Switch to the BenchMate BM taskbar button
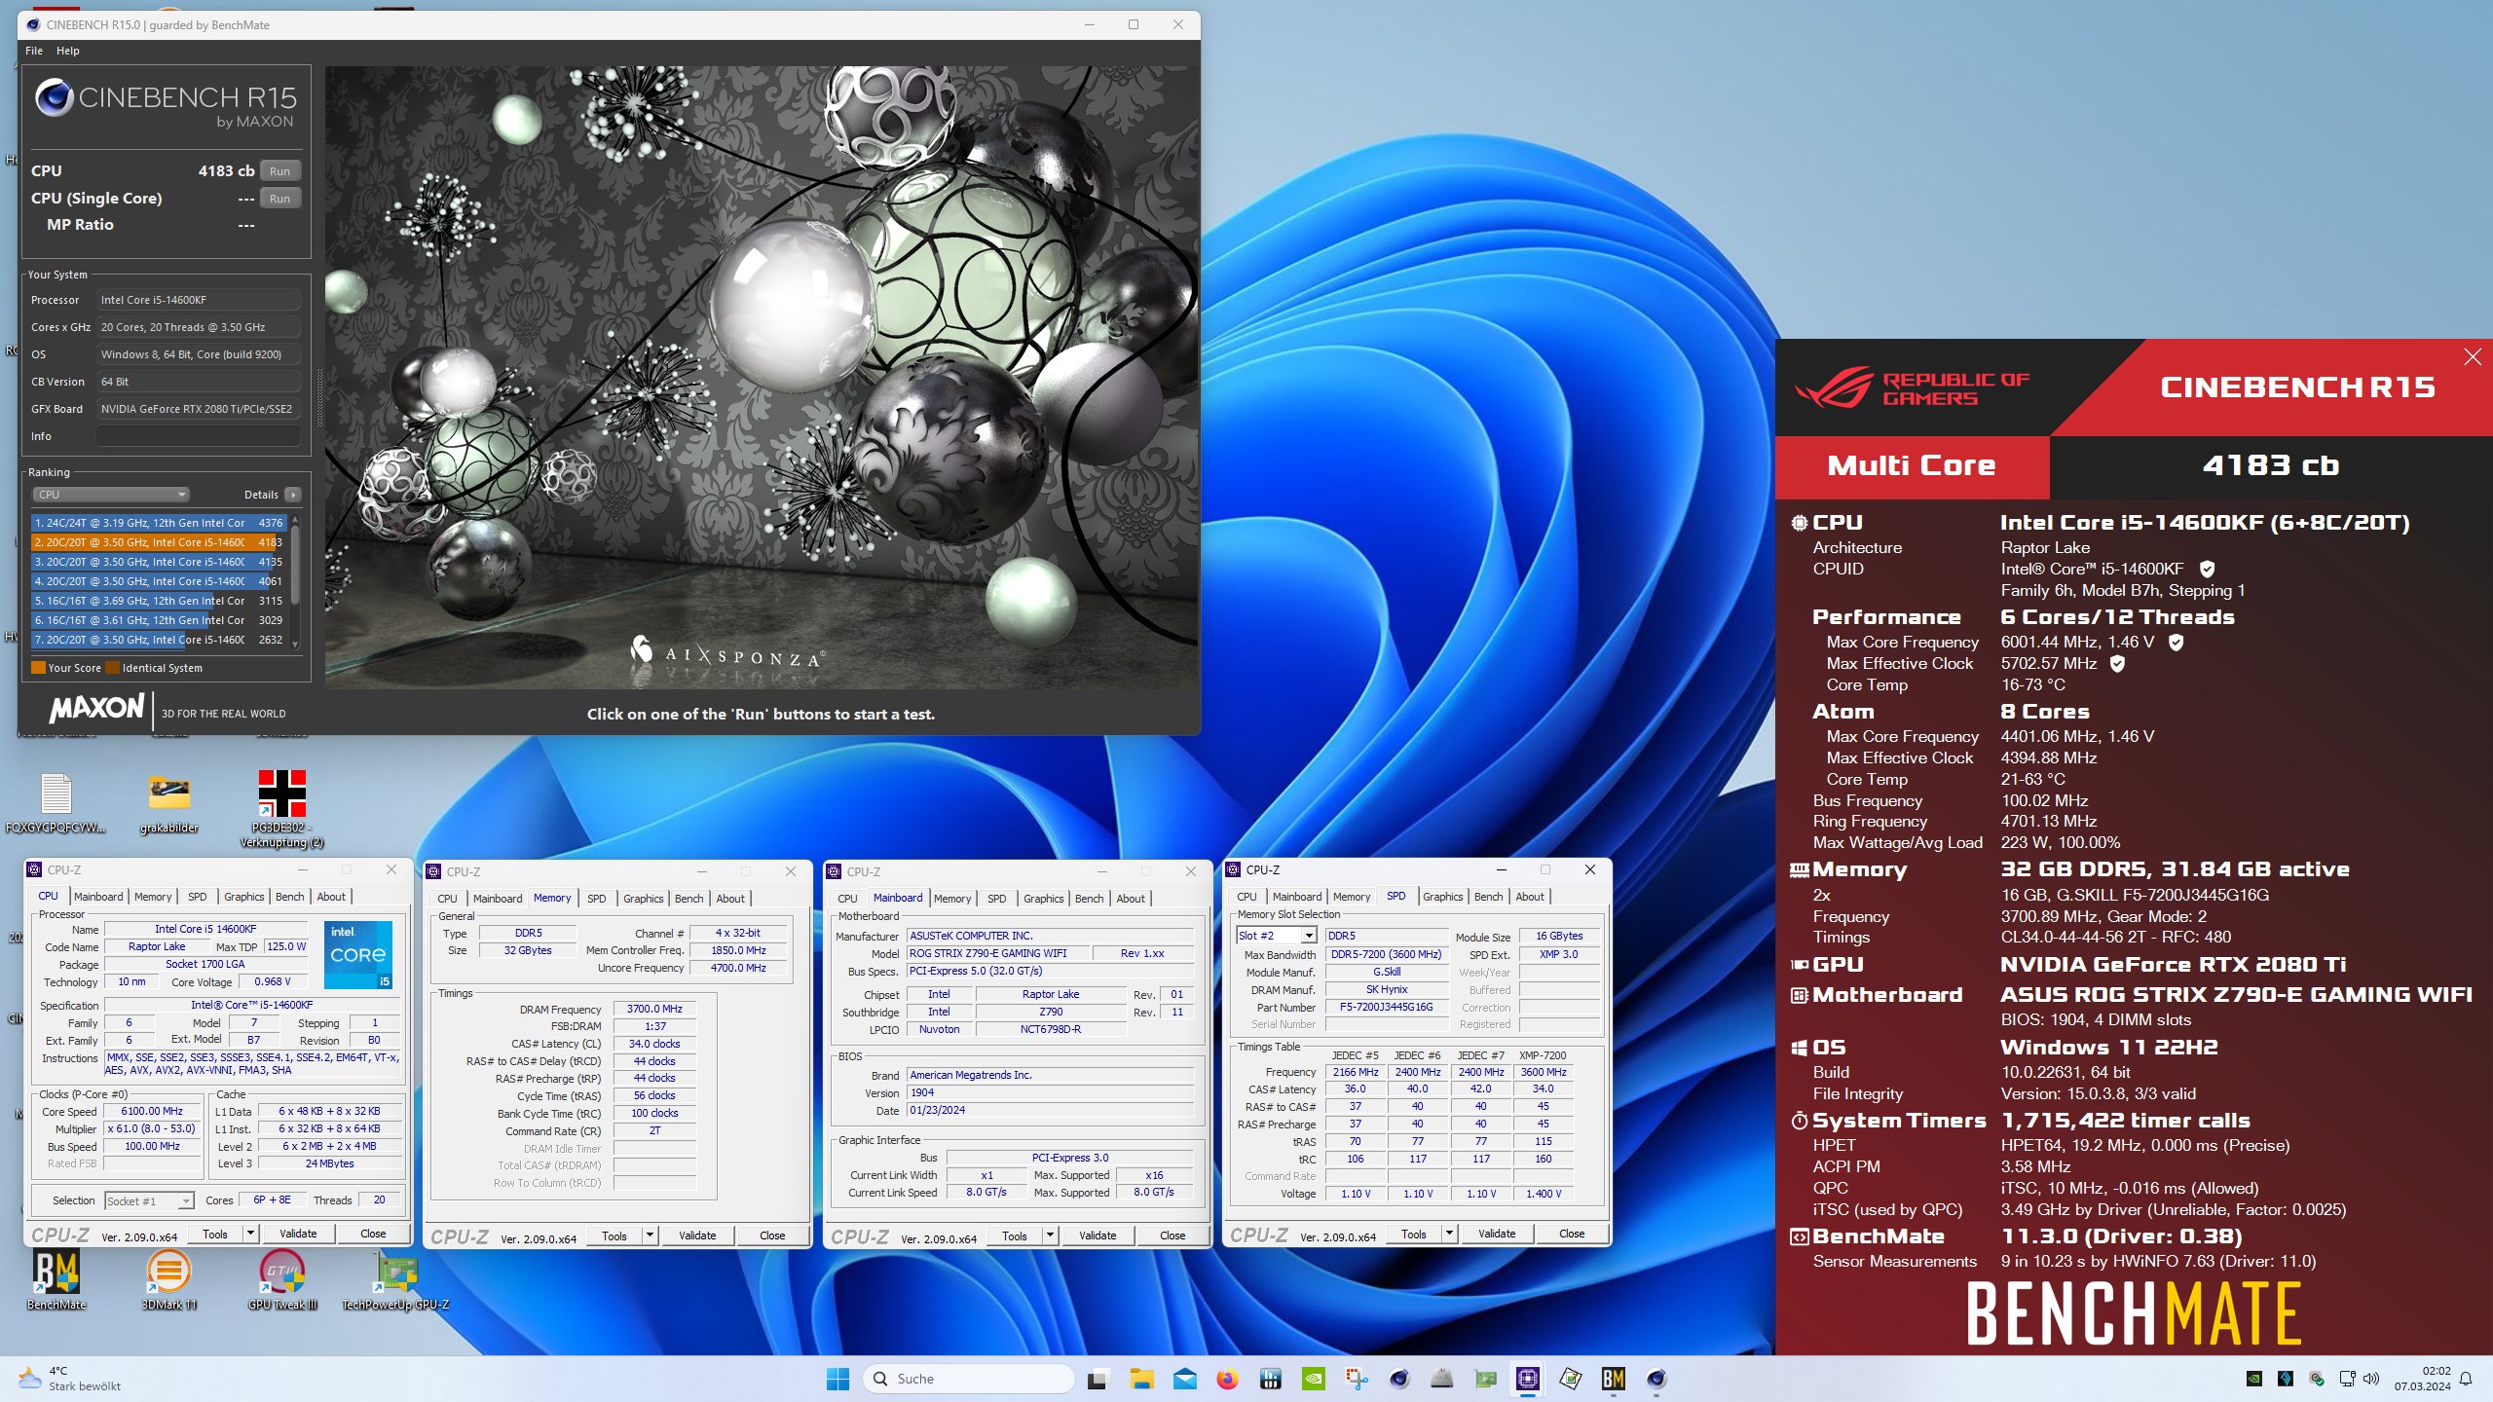This screenshot has height=1402, width=2493. coord(1614,1379)
